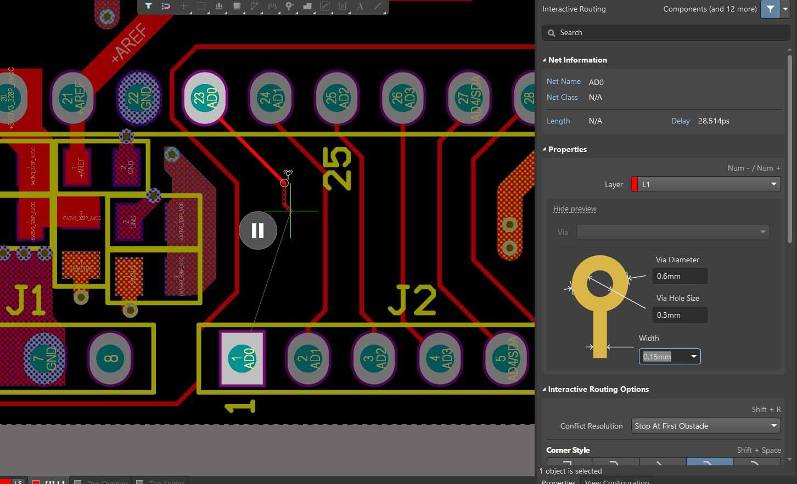Click the place component chip icon

(237, 6)
